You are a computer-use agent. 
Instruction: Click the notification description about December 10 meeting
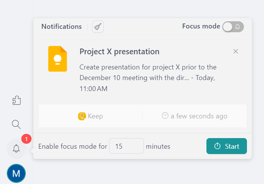148,78
